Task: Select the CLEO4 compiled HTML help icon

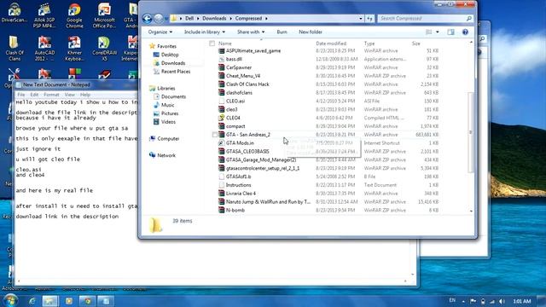Action: [x=221, y=118]
